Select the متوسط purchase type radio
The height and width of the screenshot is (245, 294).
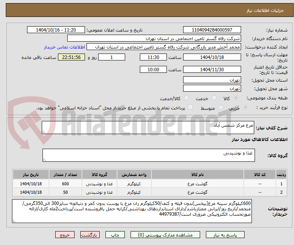221,107
